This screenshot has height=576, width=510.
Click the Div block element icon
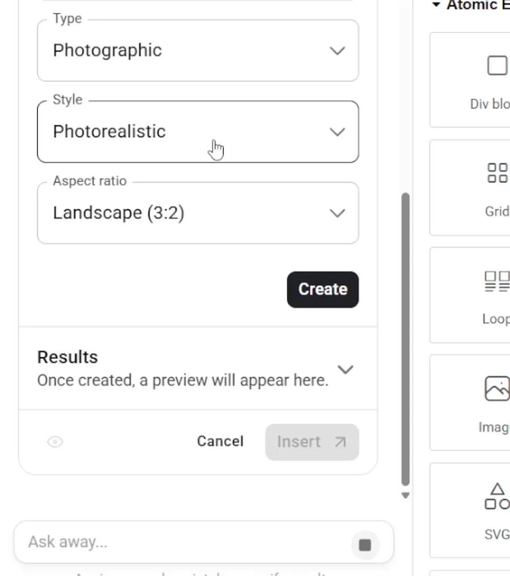(x=498, y=65)
